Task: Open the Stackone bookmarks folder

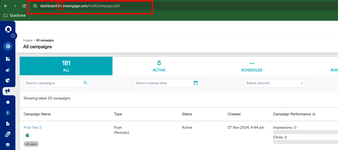Action: point(15,15)
